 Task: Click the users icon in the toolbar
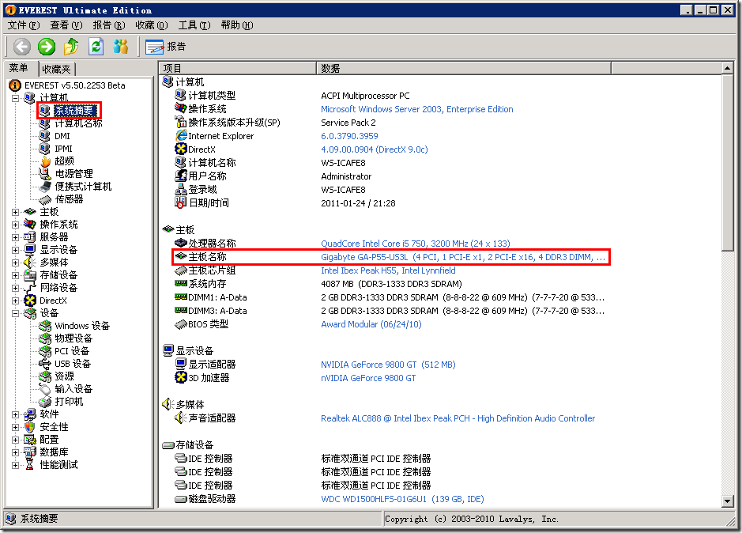click(x=121, y=47)
